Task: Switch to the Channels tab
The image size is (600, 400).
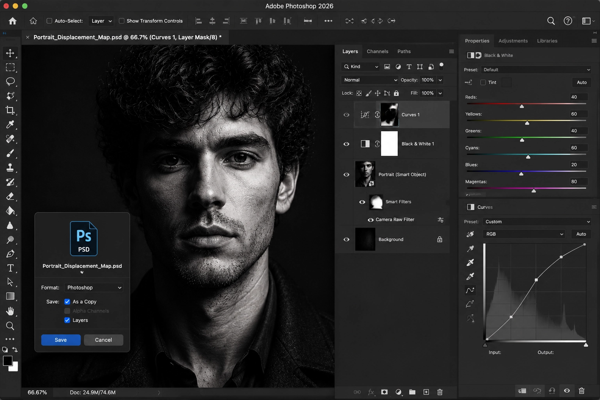Action: 377,51
